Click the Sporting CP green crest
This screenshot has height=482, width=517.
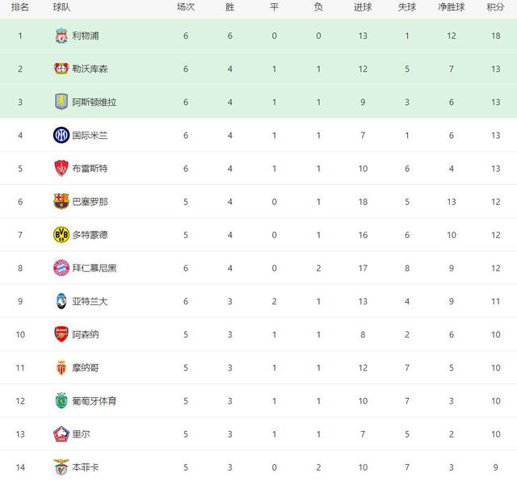(61, 400)
